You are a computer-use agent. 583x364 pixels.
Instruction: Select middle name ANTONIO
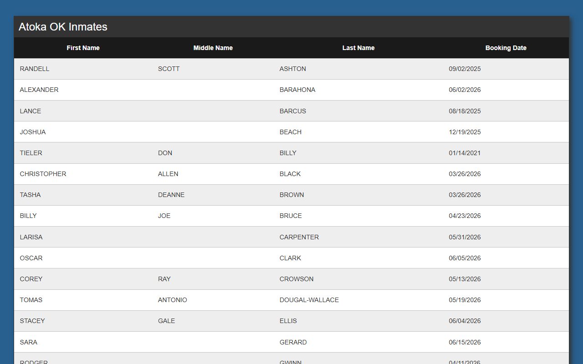[x=173, y=300]
